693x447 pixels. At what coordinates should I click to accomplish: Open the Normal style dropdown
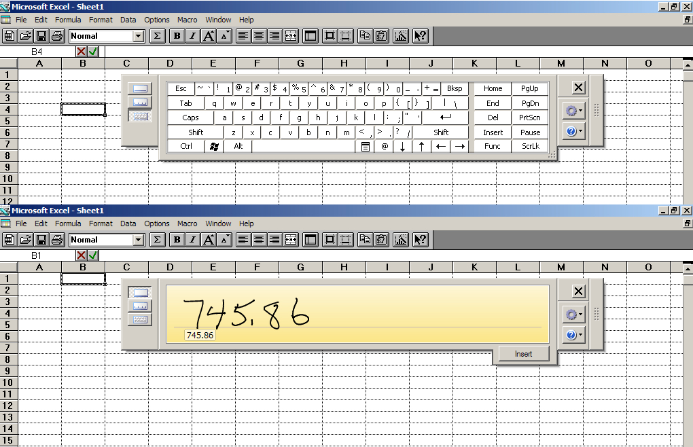click(138, 35)
